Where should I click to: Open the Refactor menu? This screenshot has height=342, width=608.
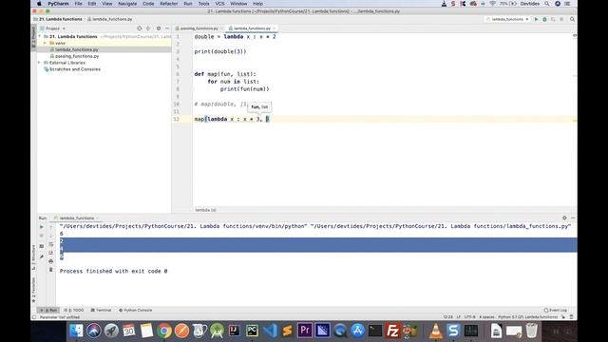pyautogui.click(x=169, y=4)
